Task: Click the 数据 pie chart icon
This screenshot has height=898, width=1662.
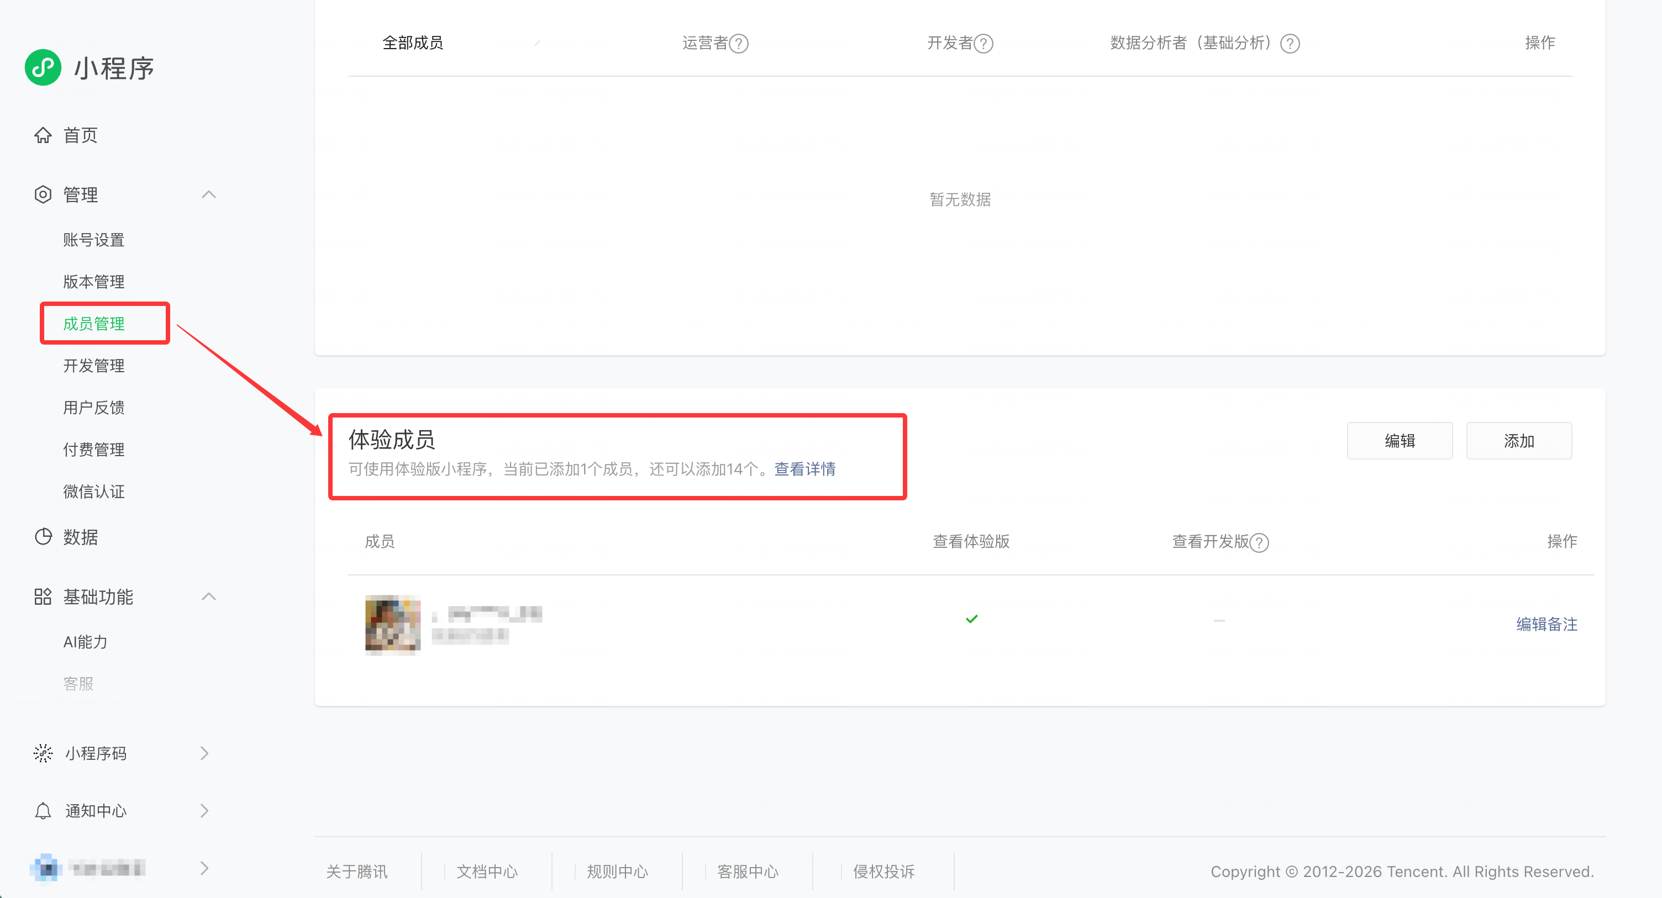Action: (43, 537)
